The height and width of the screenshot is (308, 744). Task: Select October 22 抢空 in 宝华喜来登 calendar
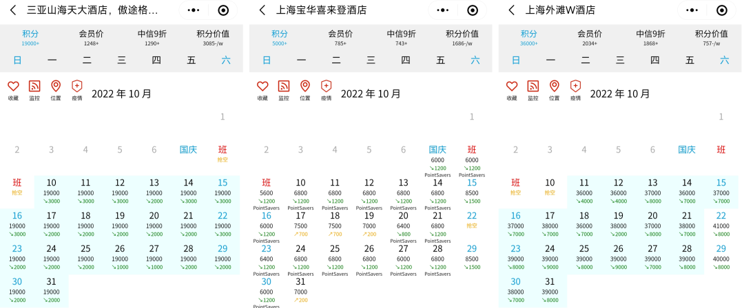tap(472, 220)
